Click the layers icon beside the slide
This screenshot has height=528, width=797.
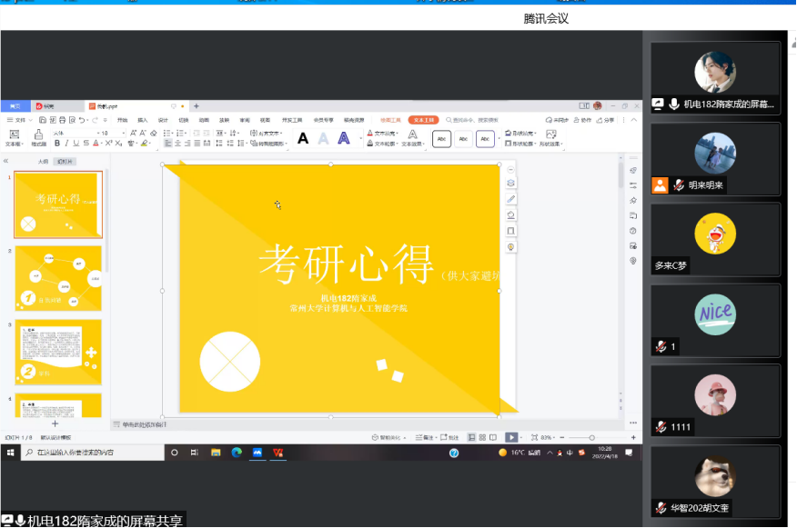point(510,184)
